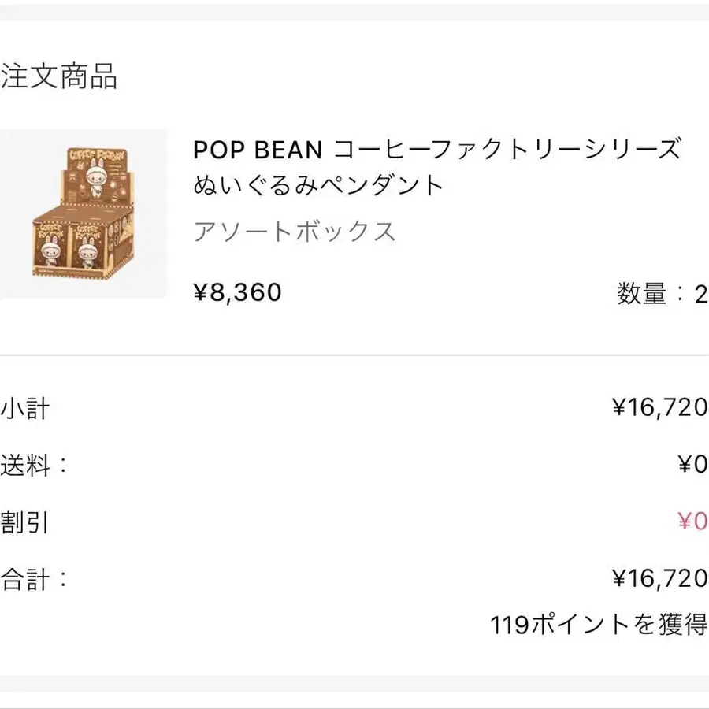
Task: Click the gray separator band below the points text
Action: [x=354, y=683]
